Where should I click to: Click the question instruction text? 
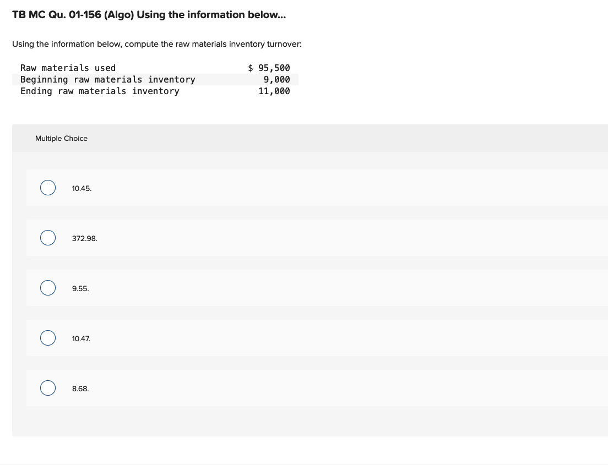[x=158, y=43]
